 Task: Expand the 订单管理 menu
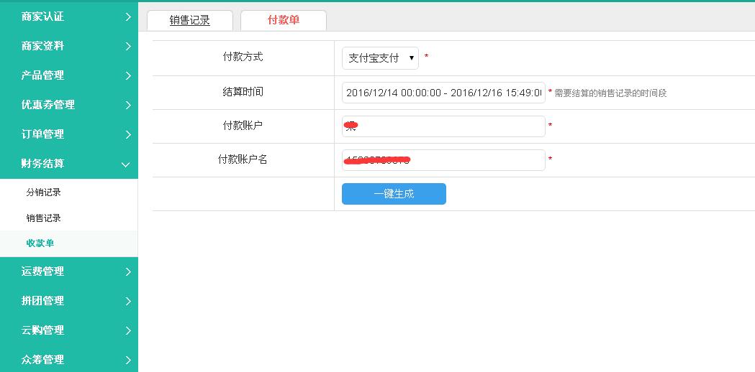coord(43,134)
